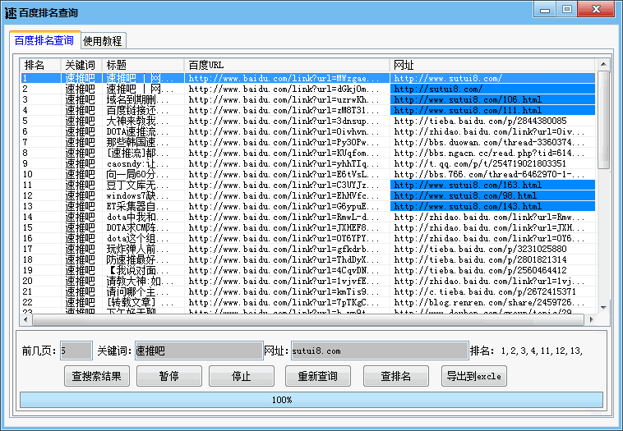Focus the 前几页 page count field

(76, 351)
